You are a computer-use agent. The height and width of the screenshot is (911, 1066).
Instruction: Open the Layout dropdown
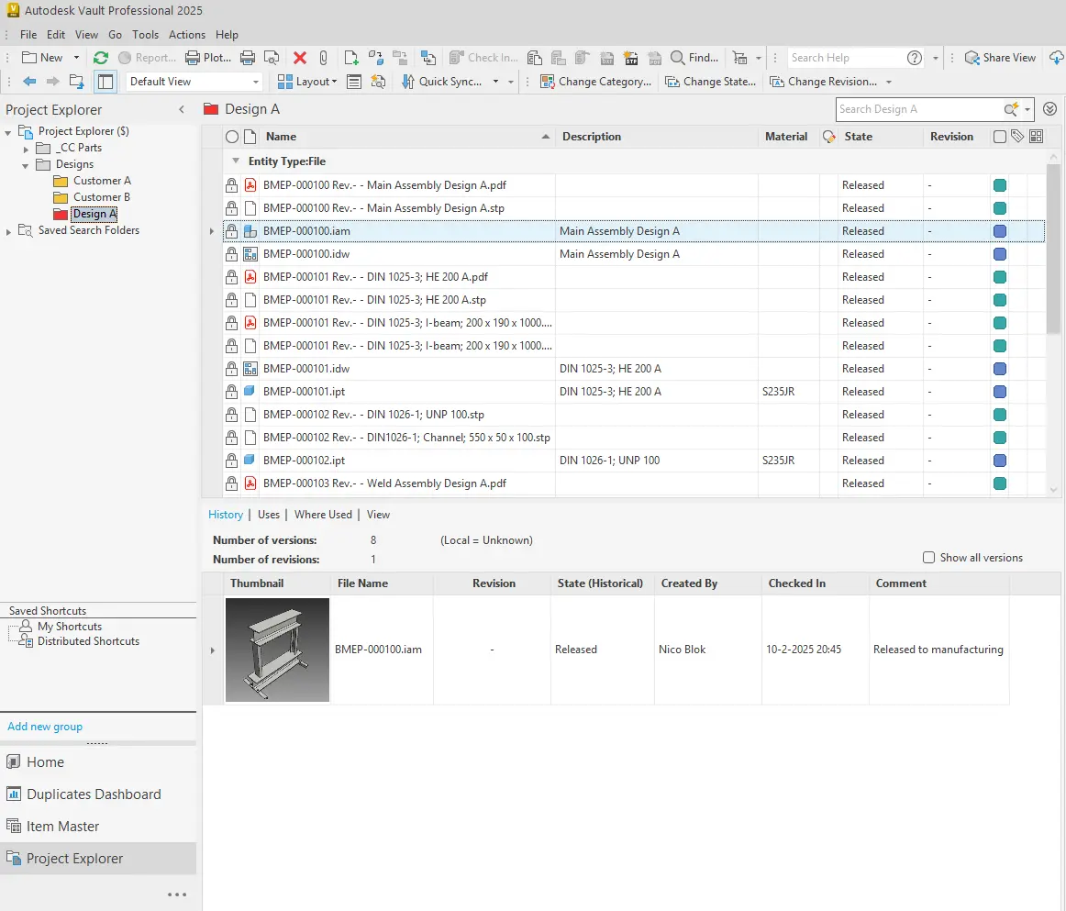pos(306,82)
